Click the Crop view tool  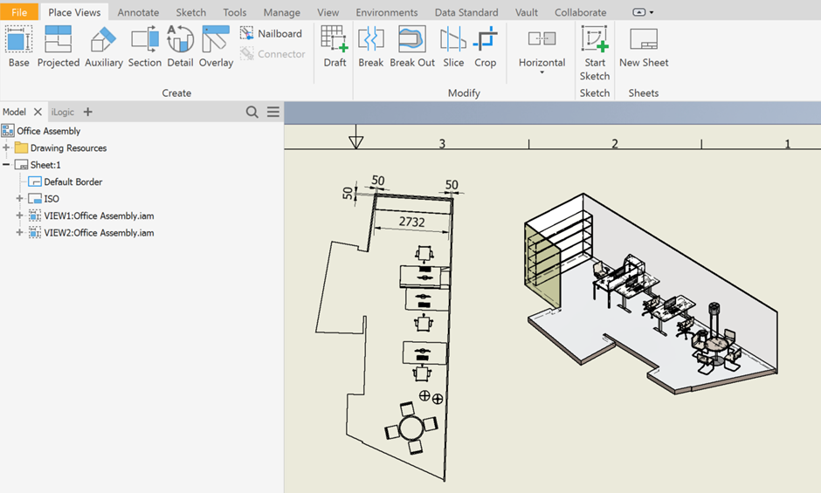click(x=485, y=46)
